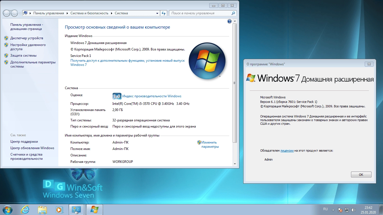Open the volume speaker icon in tray
The height and width of the screenshot is (215, 383).
354,210
